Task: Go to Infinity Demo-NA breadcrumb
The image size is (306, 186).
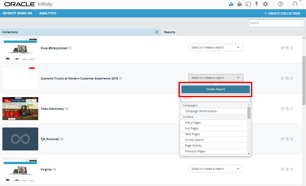Action: coord(17,13)
